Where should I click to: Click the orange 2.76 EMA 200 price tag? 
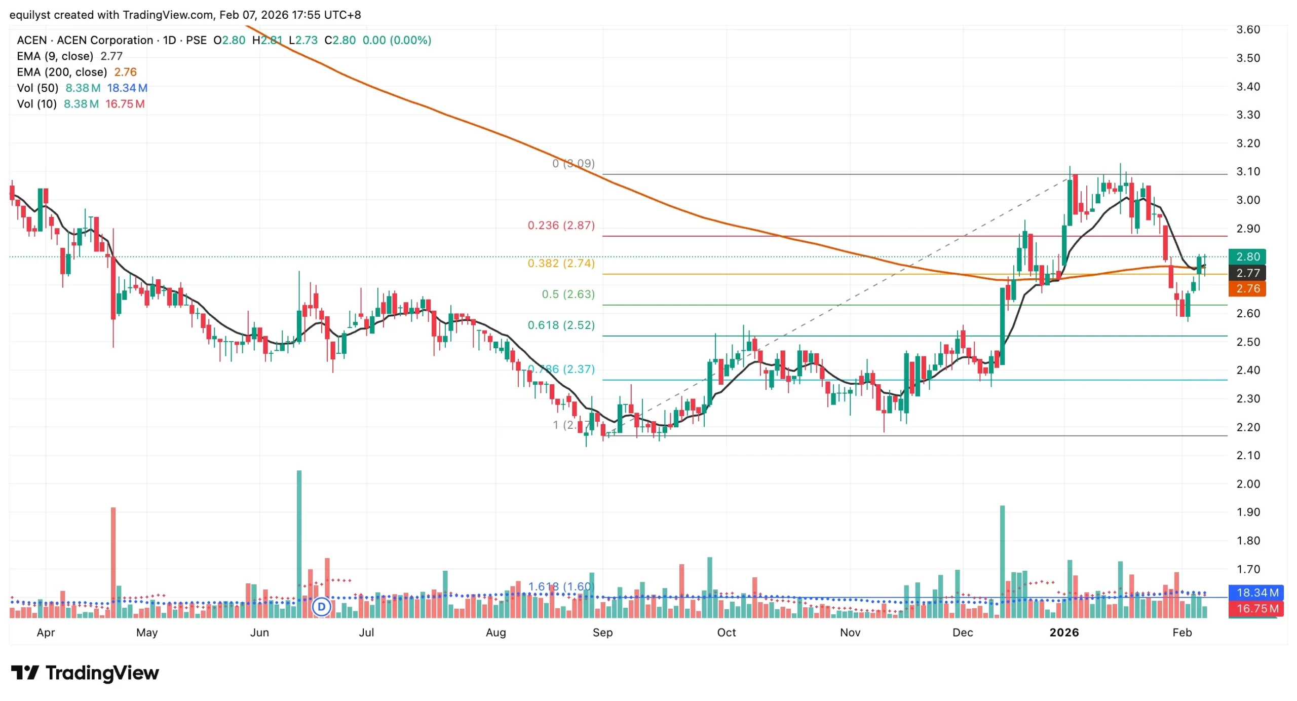coord(1247,288)
